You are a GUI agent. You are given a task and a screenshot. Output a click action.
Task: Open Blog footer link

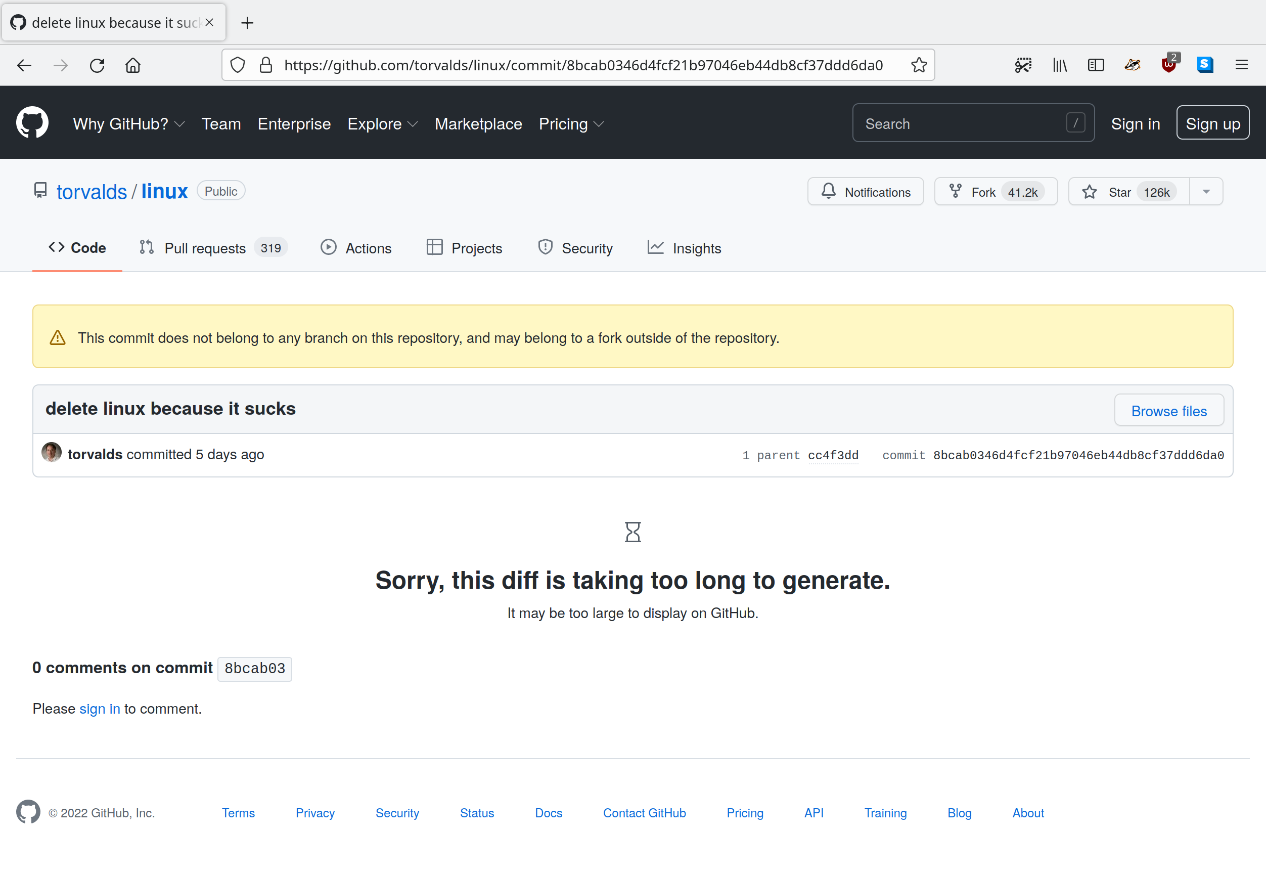pyautogui.click(x=959, y=812)
